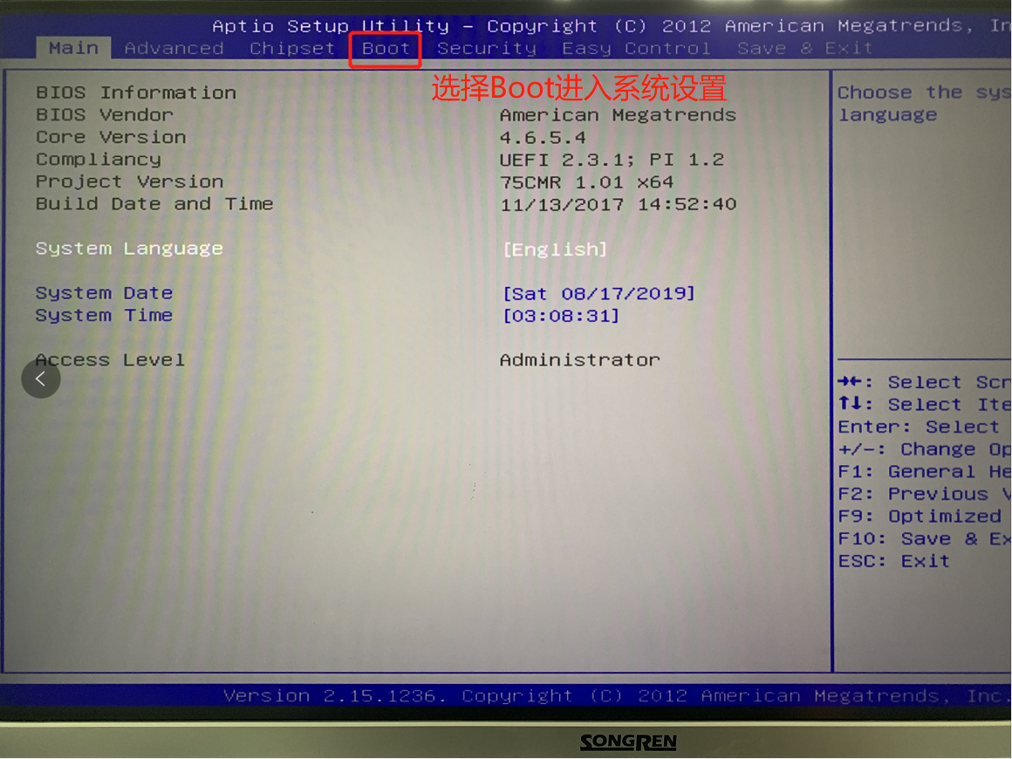The image size is (1012, 759).
Task: Click UEFI 2.3.1; PI 1.2 value
Action: (x=612, y=160)
